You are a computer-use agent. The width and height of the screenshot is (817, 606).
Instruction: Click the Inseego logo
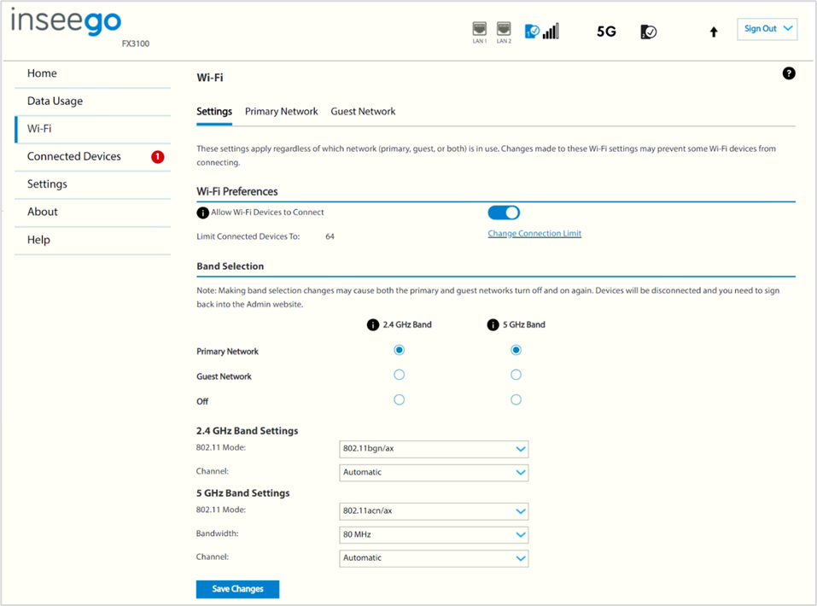tap(67, 22)
